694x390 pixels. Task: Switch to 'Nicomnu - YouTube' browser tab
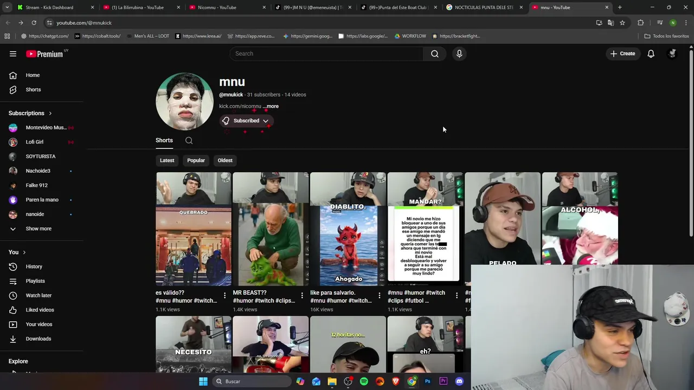[x=227, y=8]
